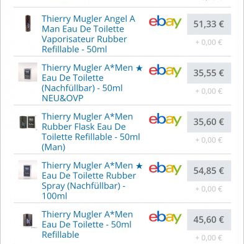
Task: Open thumbnail of A*Men Nachfüllbar 50ml NEU&OVP
Action: point(28,72)
